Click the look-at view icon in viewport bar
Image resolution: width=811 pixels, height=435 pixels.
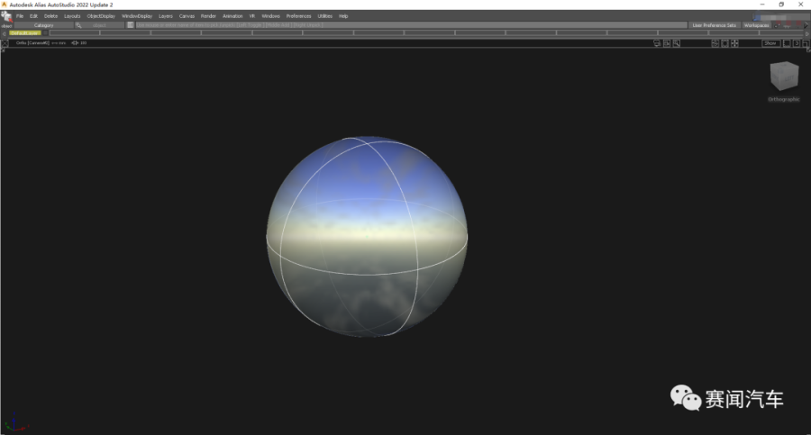pyautogui.click(x=667, y=42)
